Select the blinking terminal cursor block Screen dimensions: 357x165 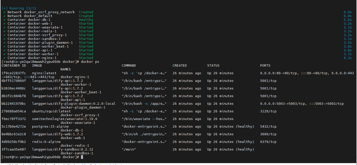[82, 157]
